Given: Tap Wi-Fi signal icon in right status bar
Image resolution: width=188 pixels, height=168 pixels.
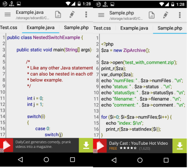Looking at the screenshot, I should [162, 4].
